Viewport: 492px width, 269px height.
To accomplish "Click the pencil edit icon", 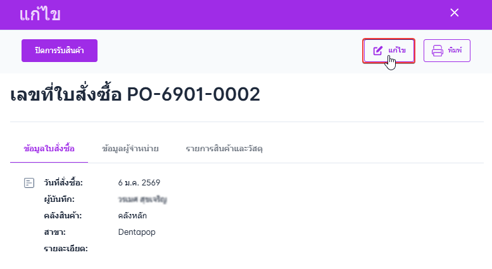I will tap(378, 51).
